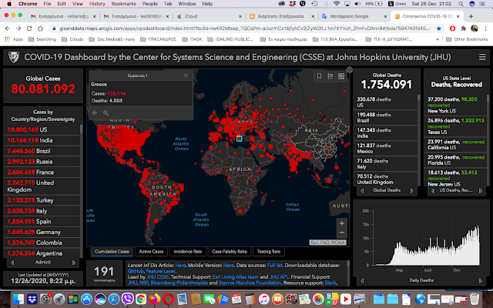Zoom out on the map with minus button
493x308 pixels.
click(x=341, y=233)
